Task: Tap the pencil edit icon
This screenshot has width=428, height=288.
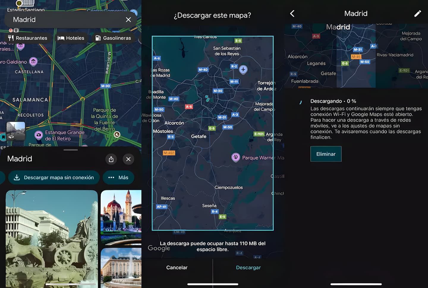Action: 418,14
